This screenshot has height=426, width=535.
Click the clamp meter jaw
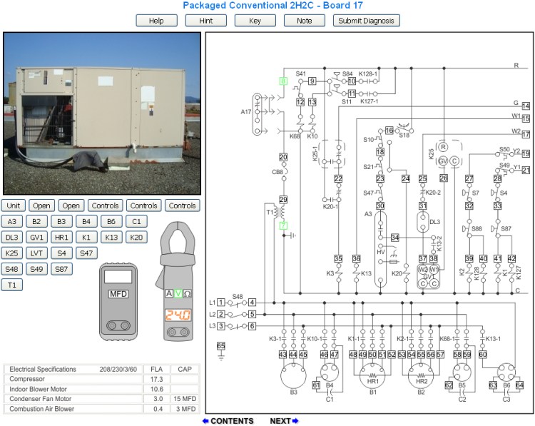point(178,239)
